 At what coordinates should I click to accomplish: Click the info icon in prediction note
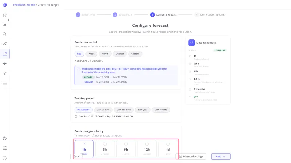pos(79,69)
